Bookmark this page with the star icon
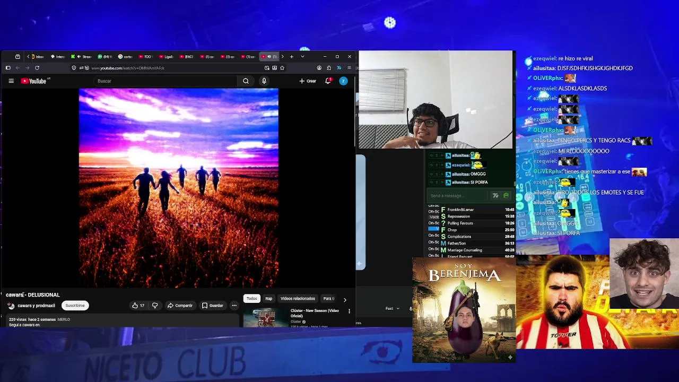679x382 pixels. coord(282,68)
